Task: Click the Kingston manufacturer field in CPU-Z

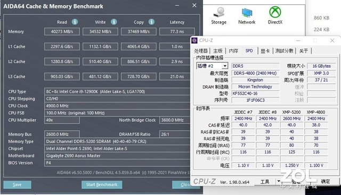Action: [255, 80]
